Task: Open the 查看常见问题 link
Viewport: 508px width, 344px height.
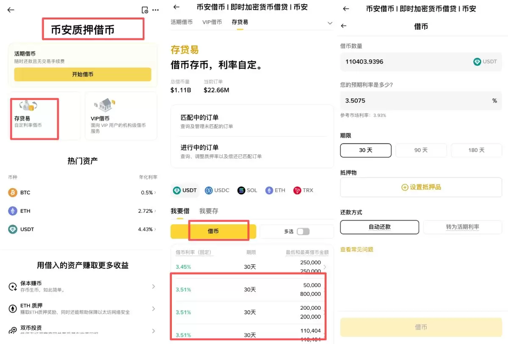Action: [x=356, y=249]
